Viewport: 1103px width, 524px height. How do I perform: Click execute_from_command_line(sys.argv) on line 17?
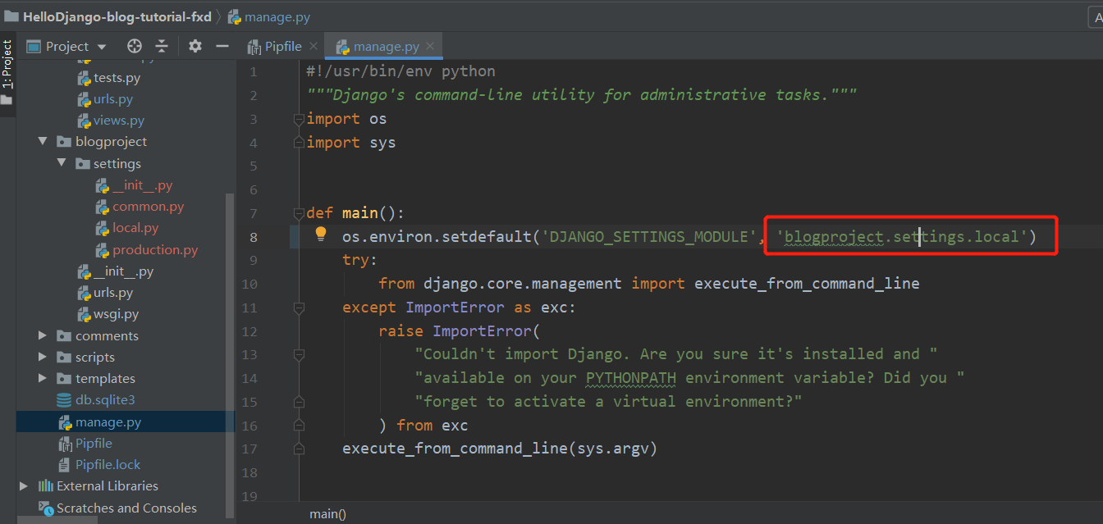coord(500,449)
